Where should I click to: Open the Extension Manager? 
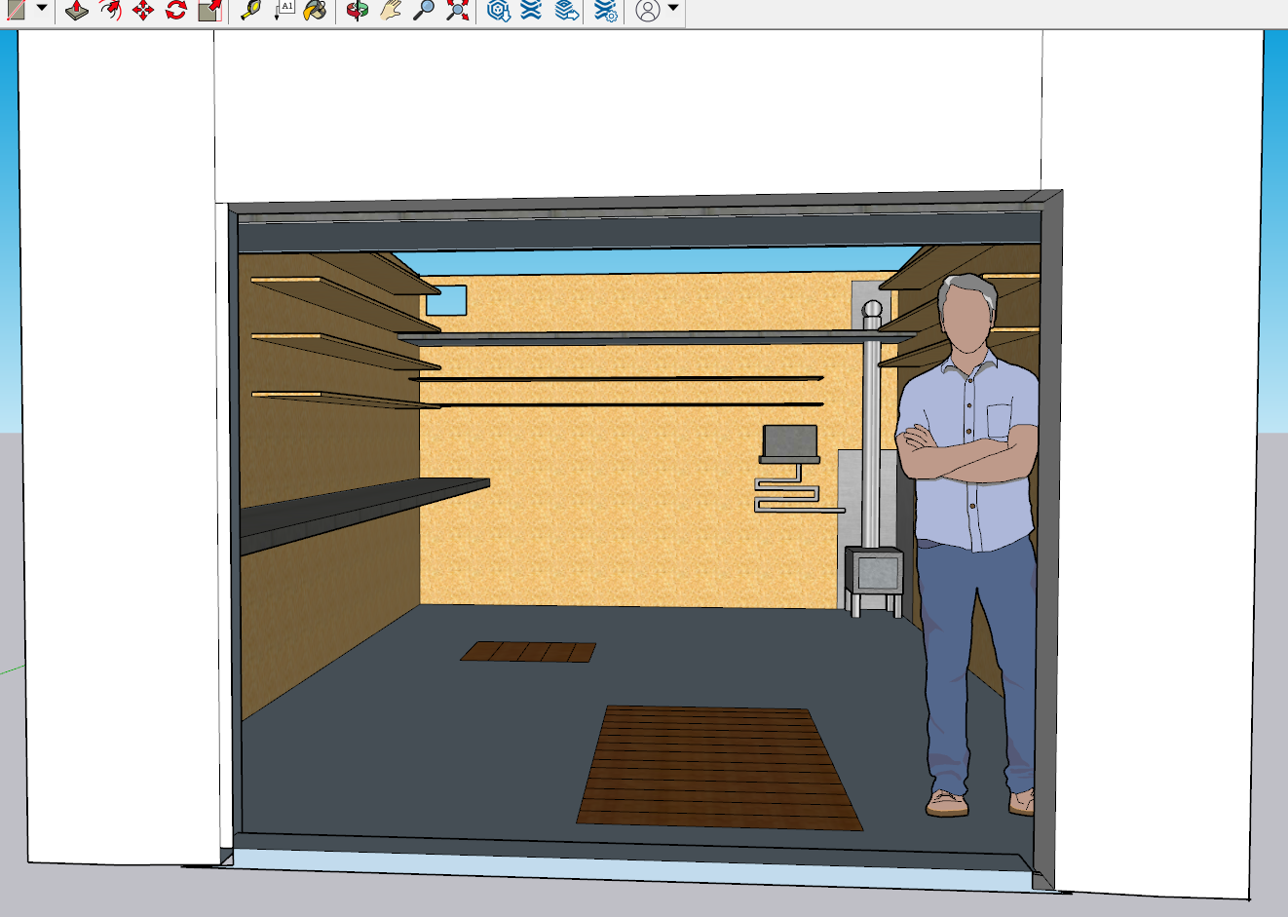pyautogui.click(x=605, y=11)
